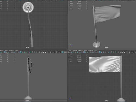Click Ambient Occlusion icon in side view toolbar

click(x=112, y=52)
